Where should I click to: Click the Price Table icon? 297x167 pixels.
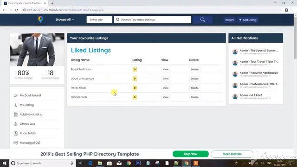pos(16,134)
